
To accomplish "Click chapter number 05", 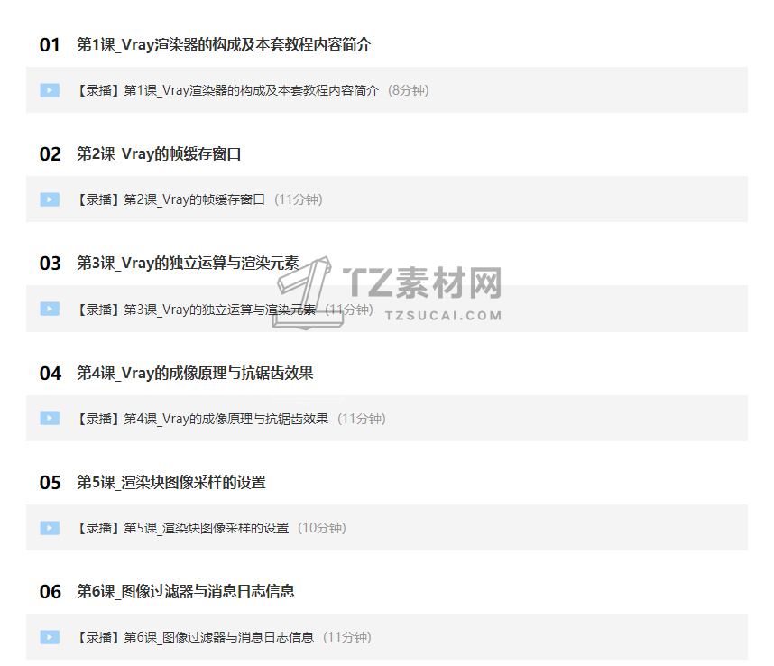I will coord(50,482).
